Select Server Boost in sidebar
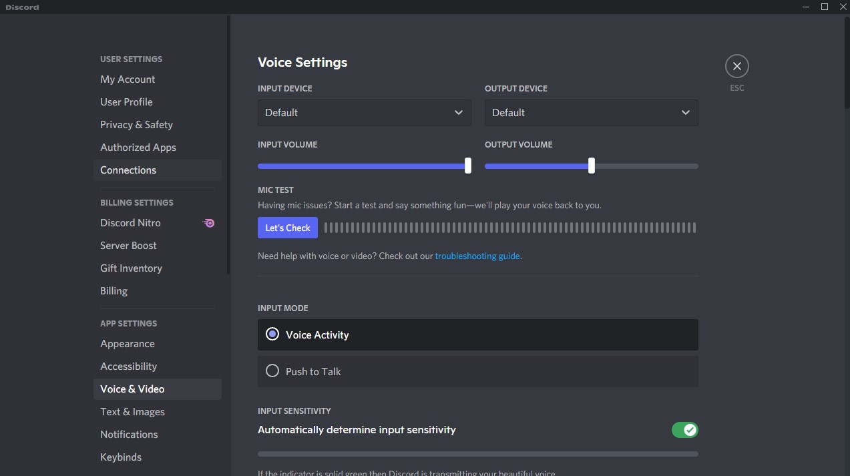The image size is (850, 476). [x=158, y=246]
